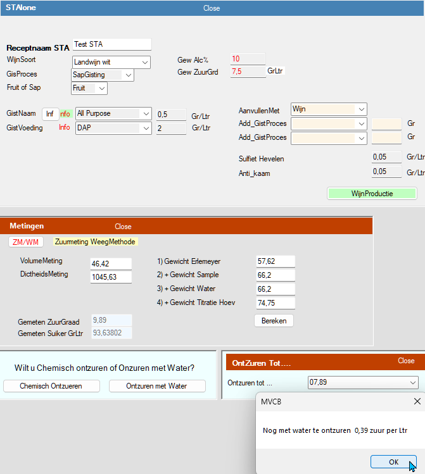Close the Metingen panel
425x474 pixels.
(123, 227)
